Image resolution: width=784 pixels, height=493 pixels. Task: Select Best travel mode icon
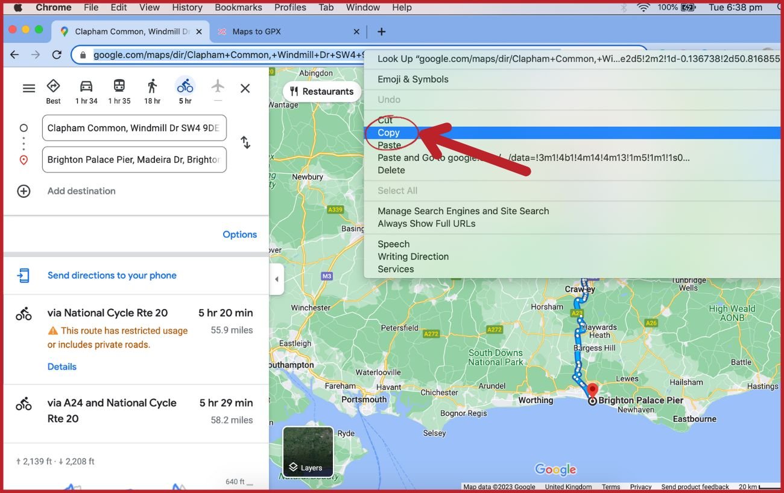coord(53,86)
